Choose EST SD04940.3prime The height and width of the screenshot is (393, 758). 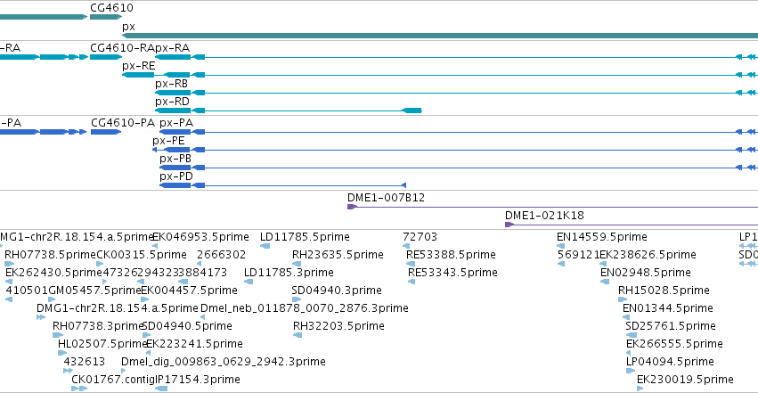point(337,291)
